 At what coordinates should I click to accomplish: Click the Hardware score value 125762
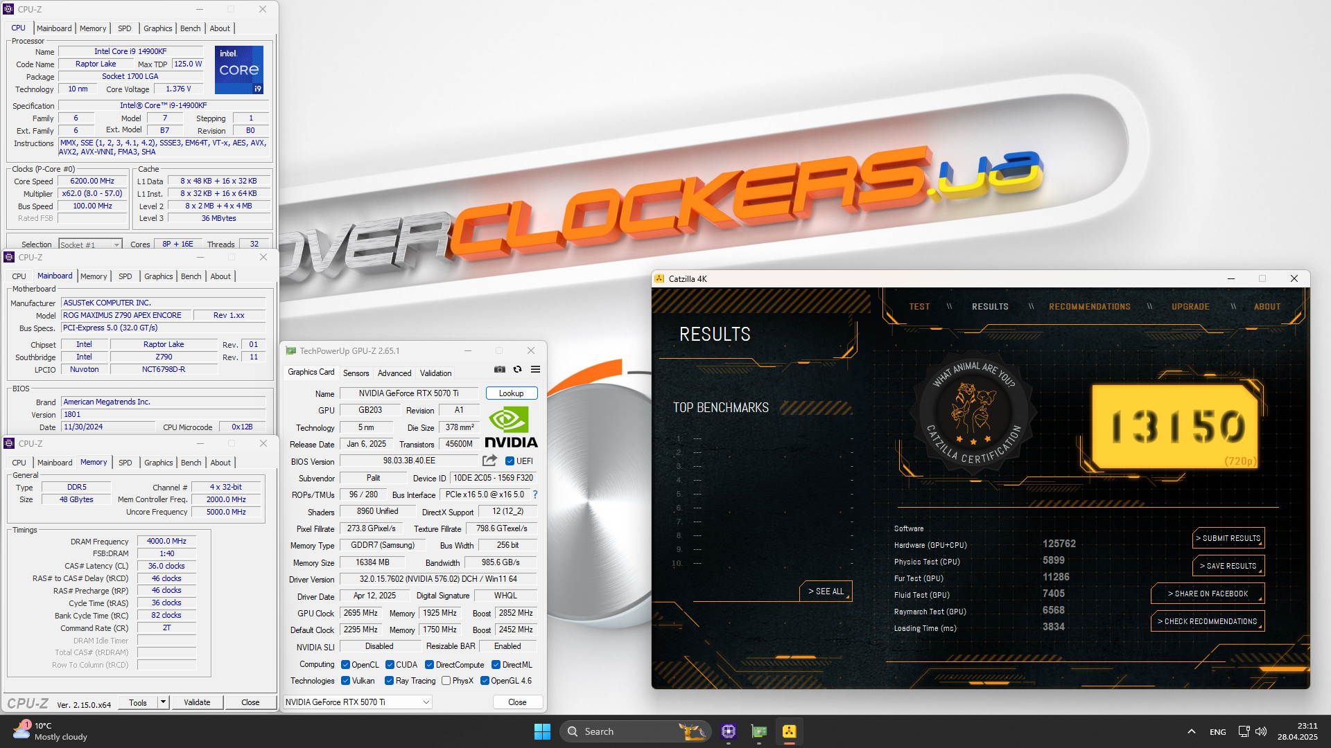pyautogui.click(x=1059, y=544)
